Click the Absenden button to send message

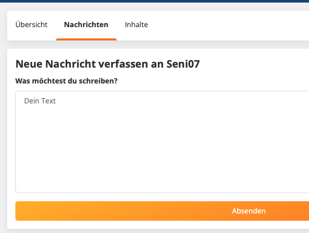tap(162, 211)
